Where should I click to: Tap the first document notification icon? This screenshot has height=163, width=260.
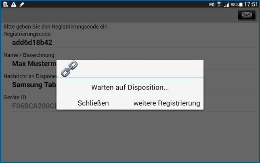pos(5,4)
